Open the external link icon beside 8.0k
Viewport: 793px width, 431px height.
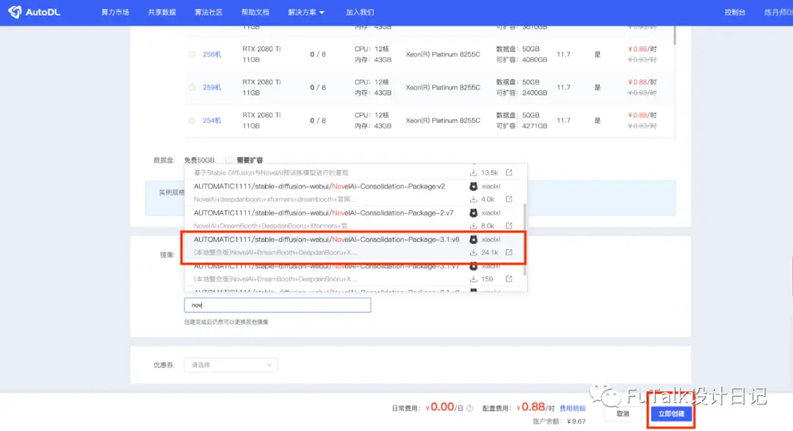509,226
